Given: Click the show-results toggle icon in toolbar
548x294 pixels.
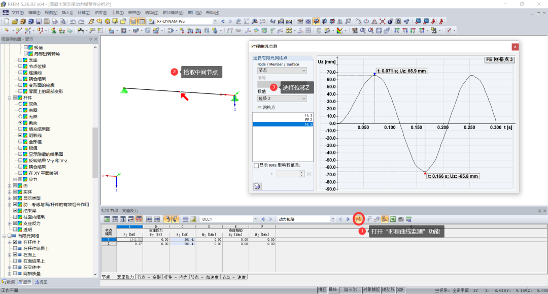Looking at the screenshot, I should [255, 21].
